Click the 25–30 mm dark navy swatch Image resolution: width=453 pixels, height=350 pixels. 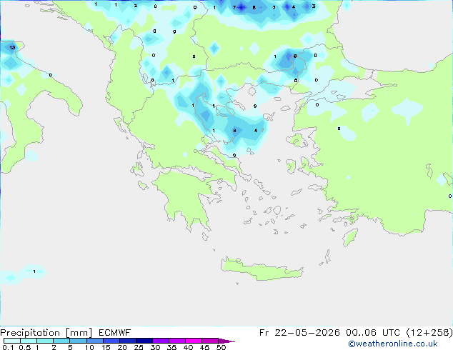click(x=144, y=341)
